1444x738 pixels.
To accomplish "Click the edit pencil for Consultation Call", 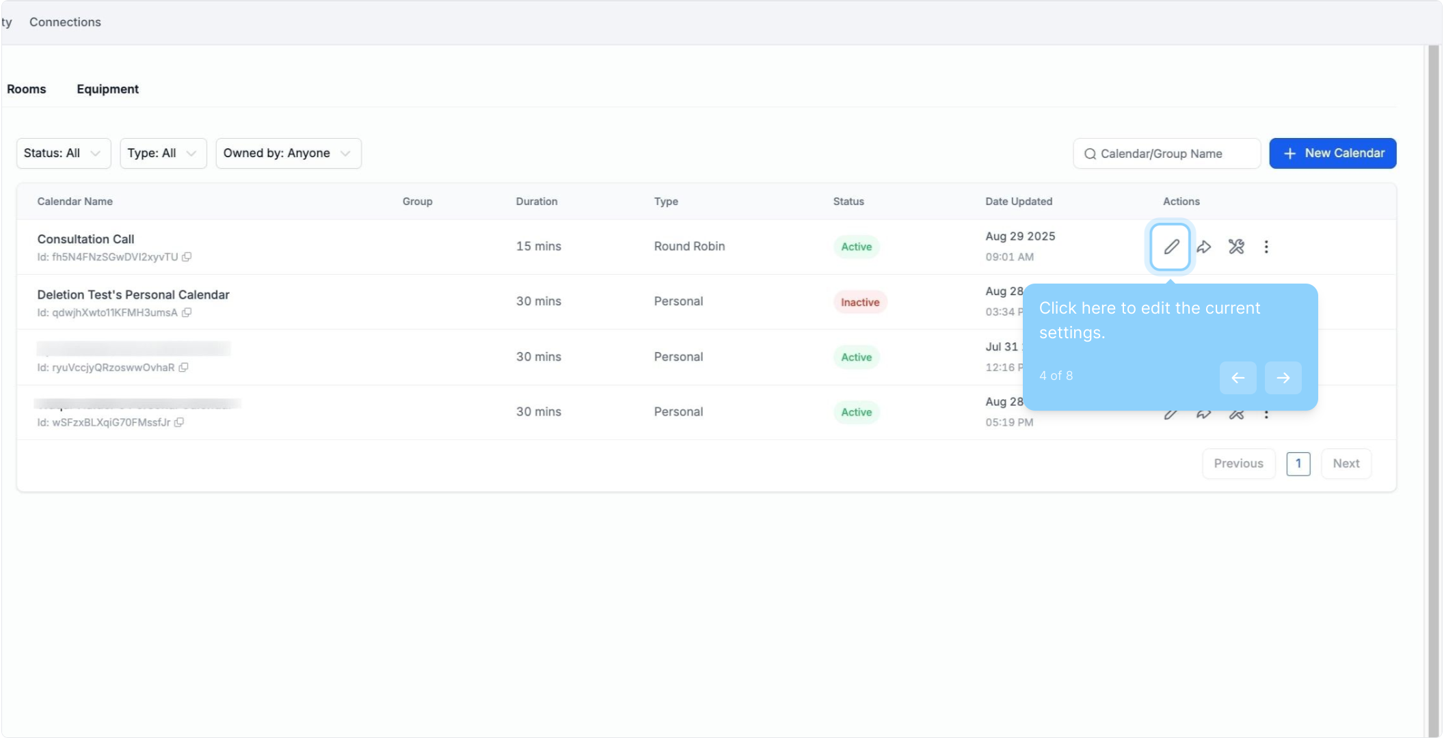I will click(1171, 247).
